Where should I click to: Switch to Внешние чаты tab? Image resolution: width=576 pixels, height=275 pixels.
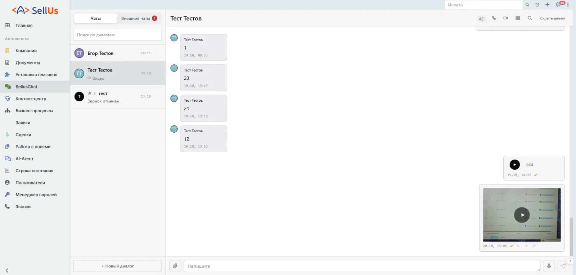(139, 18)
